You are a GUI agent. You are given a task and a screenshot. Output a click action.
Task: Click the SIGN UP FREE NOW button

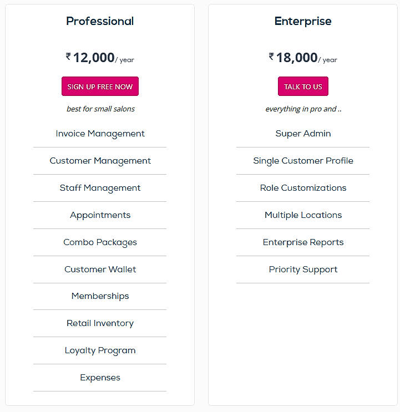pos(100,87)
